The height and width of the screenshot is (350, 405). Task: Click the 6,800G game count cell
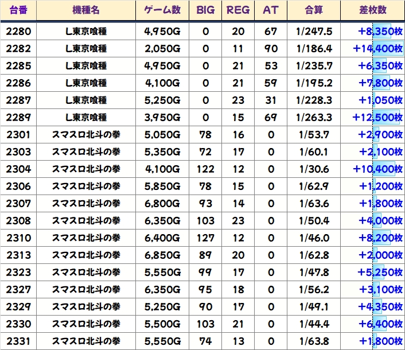pos(162,204)
